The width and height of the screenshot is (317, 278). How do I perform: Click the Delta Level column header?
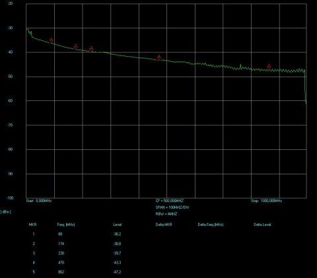coord(262,225)
